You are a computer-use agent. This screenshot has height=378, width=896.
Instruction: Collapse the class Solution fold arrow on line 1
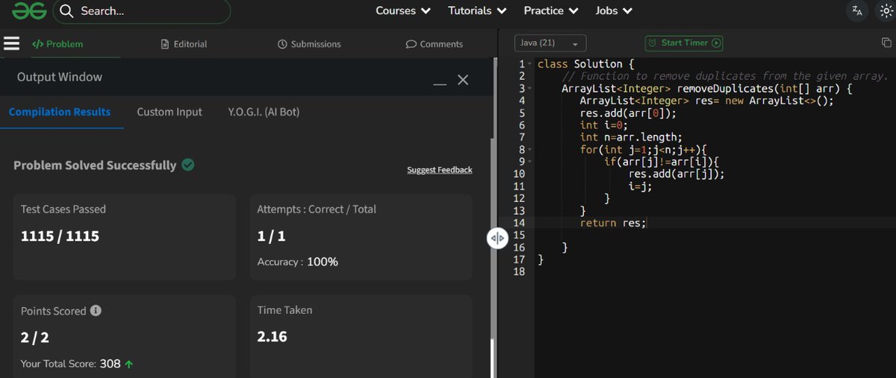tap(529, 65)
